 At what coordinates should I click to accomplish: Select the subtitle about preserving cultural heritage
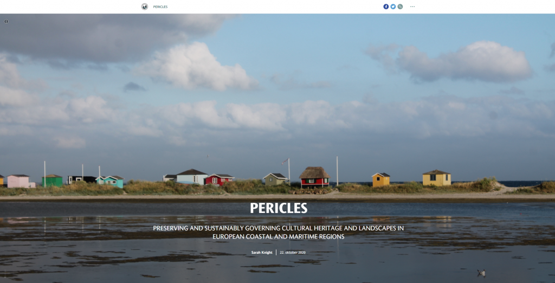pyautogui.click(x=278, y=233)
